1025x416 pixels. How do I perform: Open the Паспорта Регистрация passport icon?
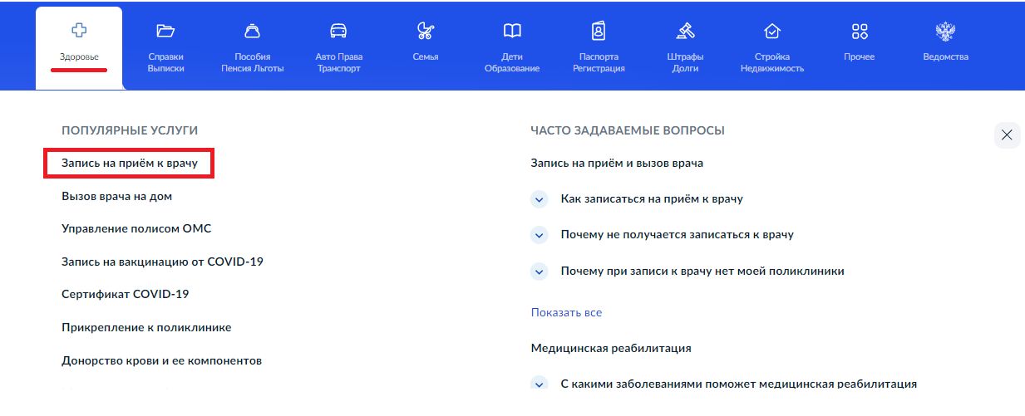click(599, 32)
